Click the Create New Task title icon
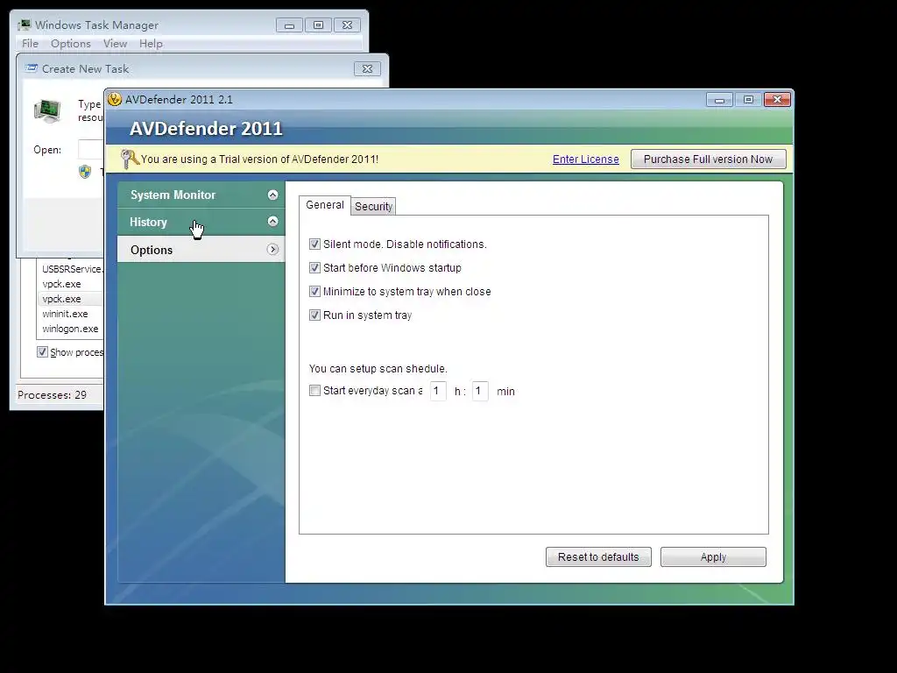The height and width of the screenshot is (673, 897). pyautogui.click(x=32, y=68)
